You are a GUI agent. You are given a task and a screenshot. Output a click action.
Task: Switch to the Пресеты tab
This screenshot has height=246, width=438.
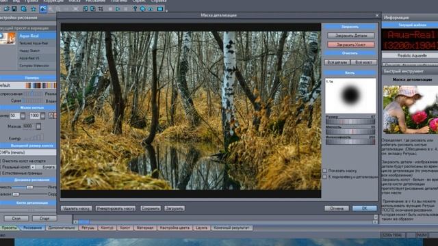point(9,228)
